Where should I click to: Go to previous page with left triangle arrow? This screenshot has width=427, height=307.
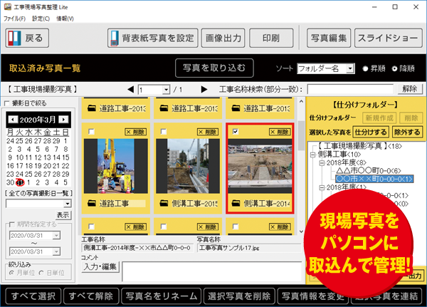(x=131, y=89)
